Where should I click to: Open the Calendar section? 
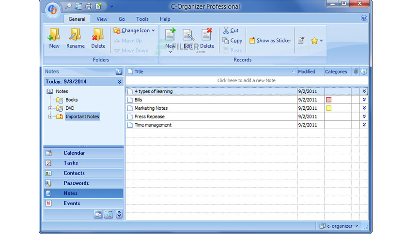pos(83,153)
